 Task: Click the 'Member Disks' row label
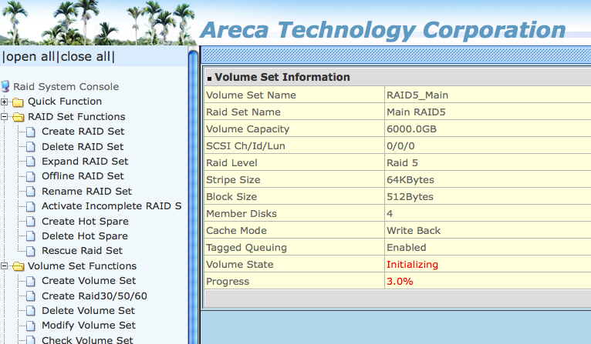(241, 213)
